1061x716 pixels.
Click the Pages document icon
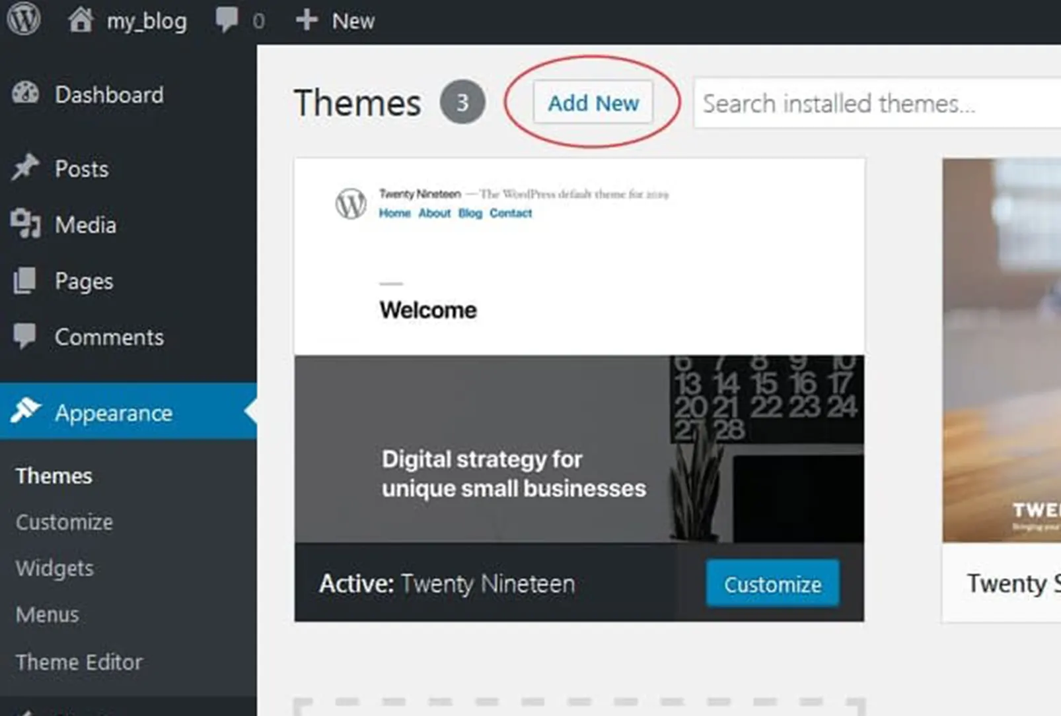[x=25, y=280]
